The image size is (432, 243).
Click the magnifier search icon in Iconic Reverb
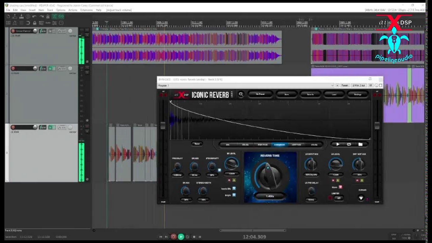pyautogui.click(x=241, y=94)
